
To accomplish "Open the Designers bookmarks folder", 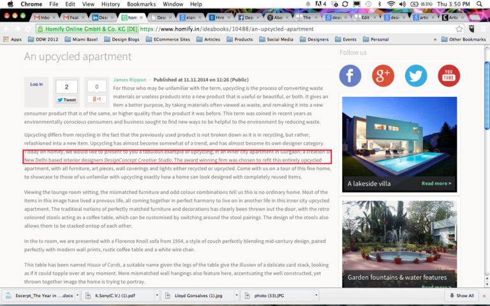I will (315, 40).
